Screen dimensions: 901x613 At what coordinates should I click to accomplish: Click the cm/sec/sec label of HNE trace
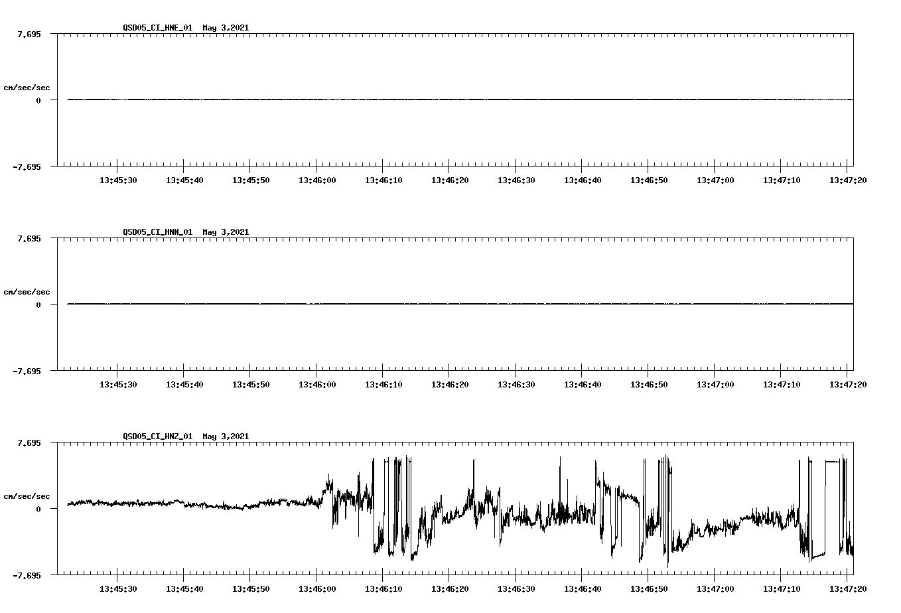click(27, 87)
